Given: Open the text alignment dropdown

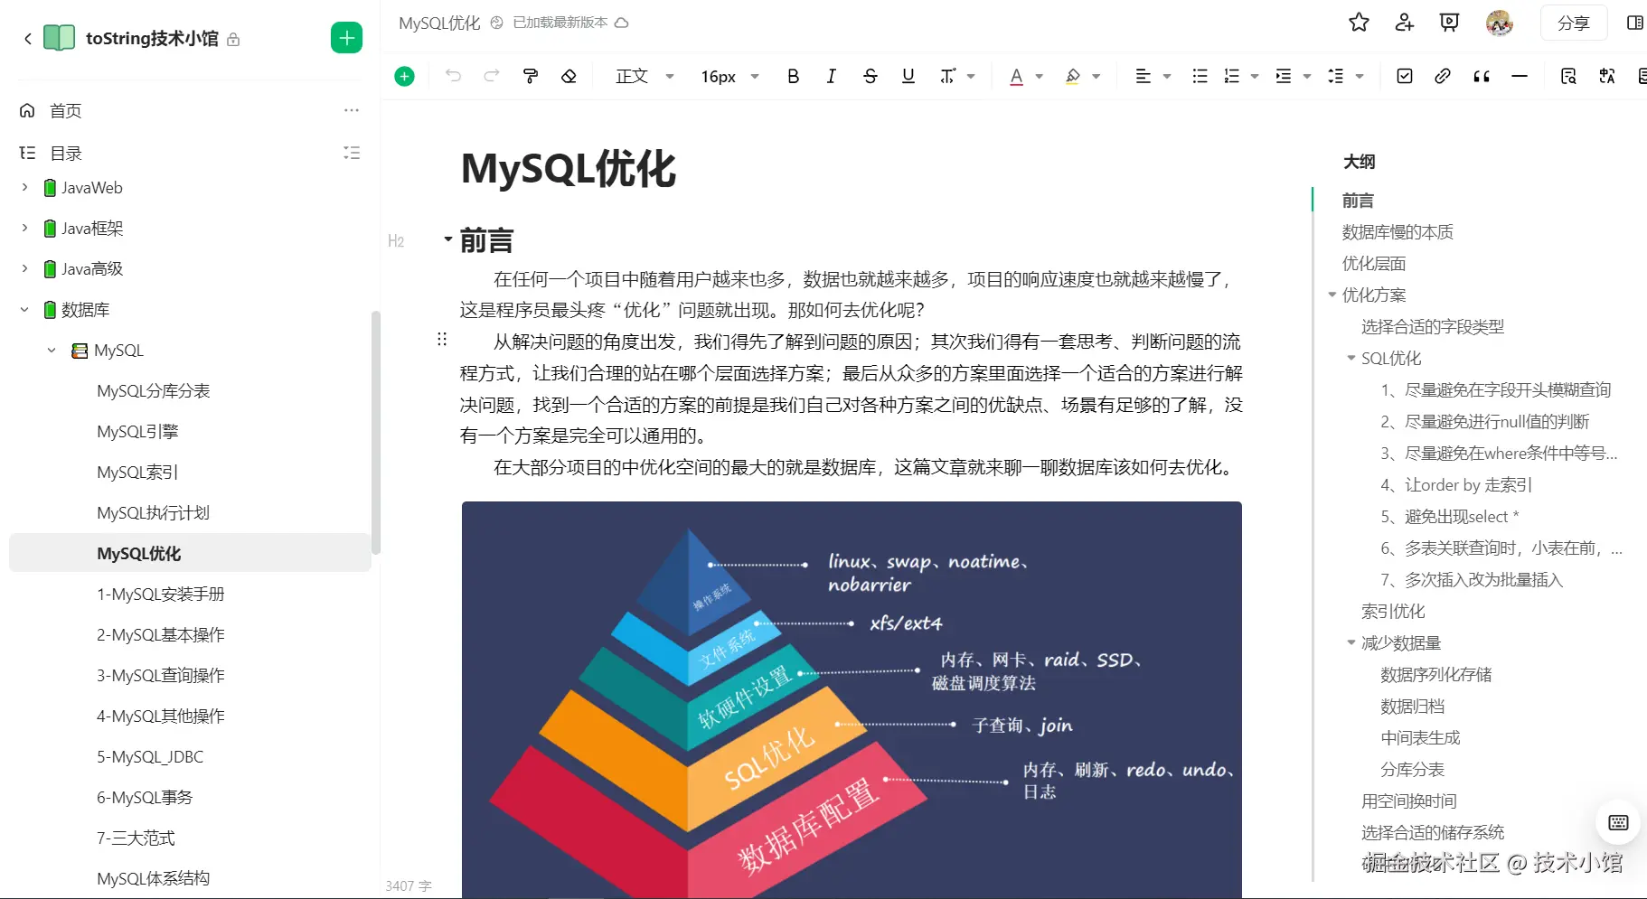Looking at the screenshot, I should (x=1153, y=76).
